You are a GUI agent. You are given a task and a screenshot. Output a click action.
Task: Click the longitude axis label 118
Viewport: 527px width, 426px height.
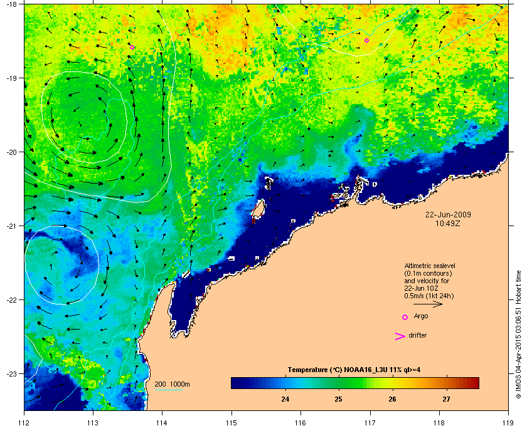tap(439, 422)
